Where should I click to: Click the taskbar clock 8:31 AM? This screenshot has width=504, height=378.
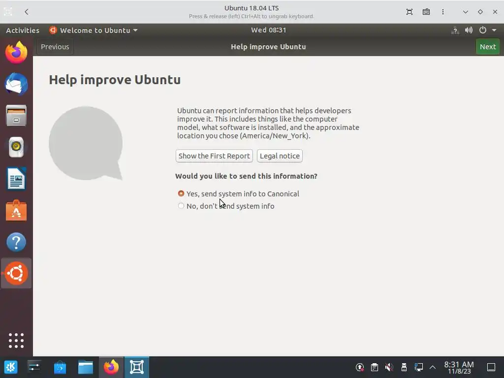click(x=459, y=367)
